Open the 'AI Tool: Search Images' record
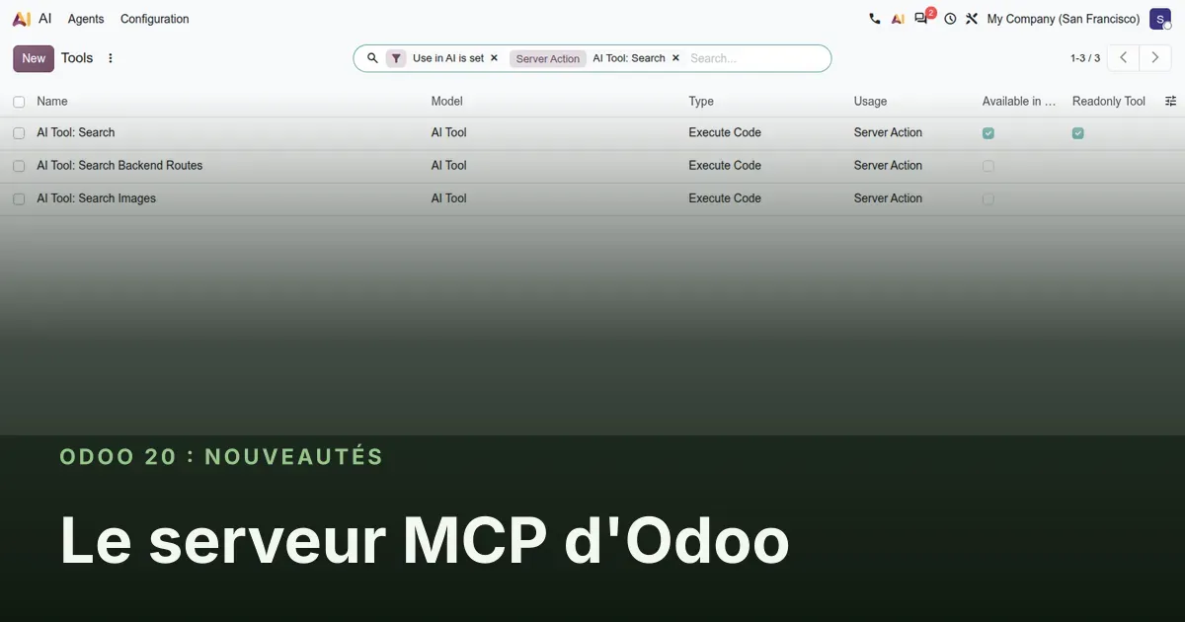 (97, 198)
